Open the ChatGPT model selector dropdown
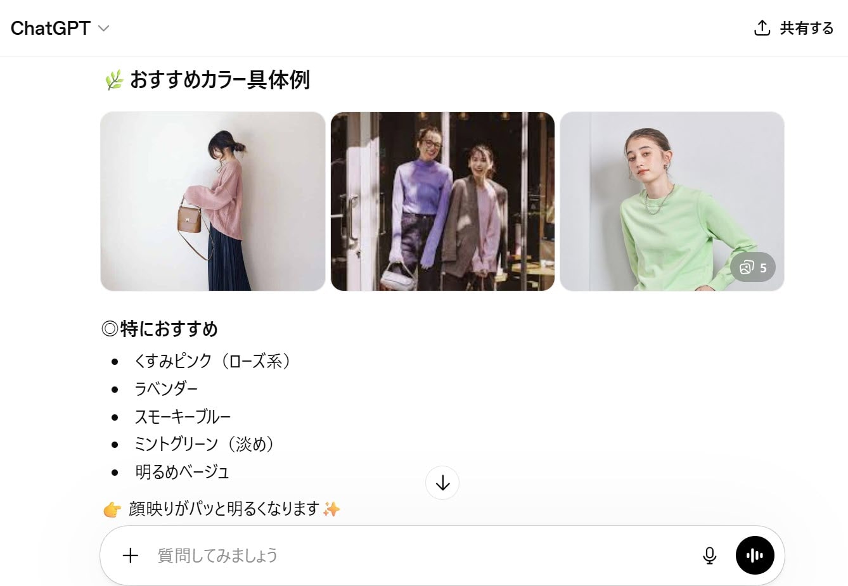 coord(60,28)
